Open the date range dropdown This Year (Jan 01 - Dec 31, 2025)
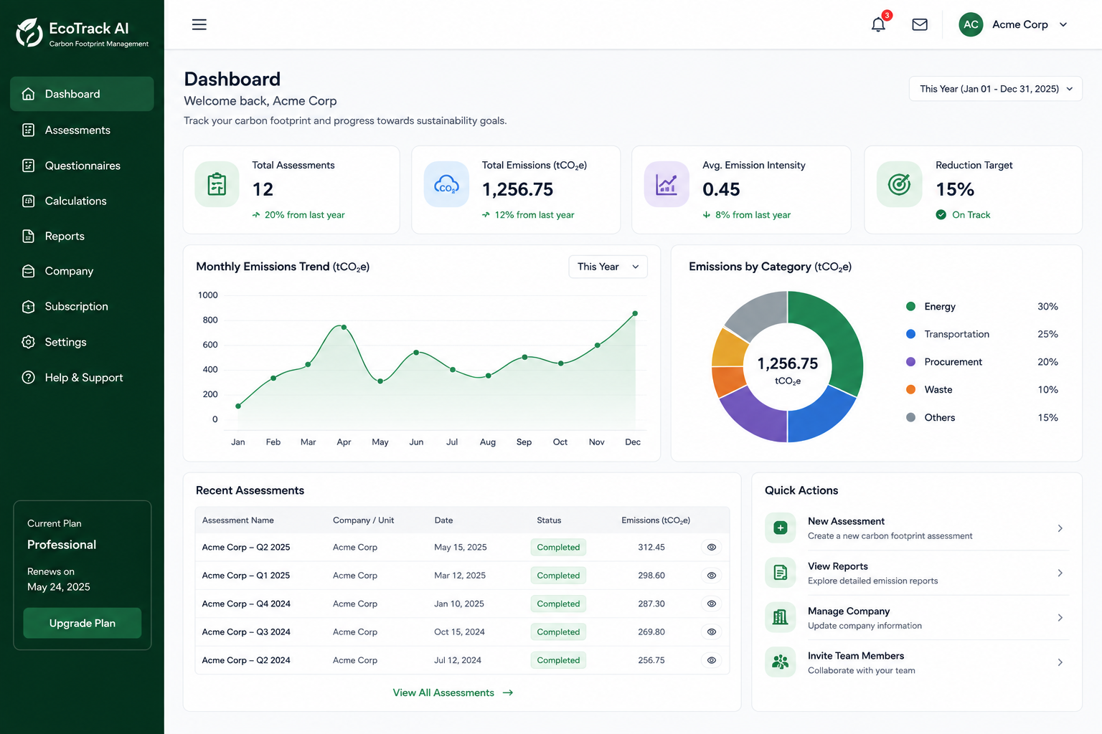 (x=996, y=89)
